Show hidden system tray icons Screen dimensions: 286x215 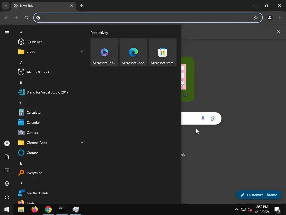click(236, 209)
